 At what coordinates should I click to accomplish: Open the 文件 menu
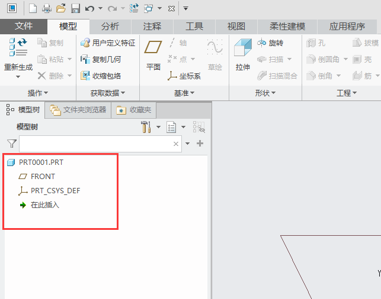point(24,27)
